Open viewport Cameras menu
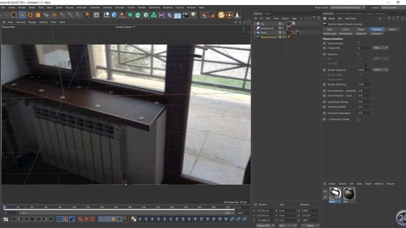Viewport: 406px width, 228px height. click(20, 22)
